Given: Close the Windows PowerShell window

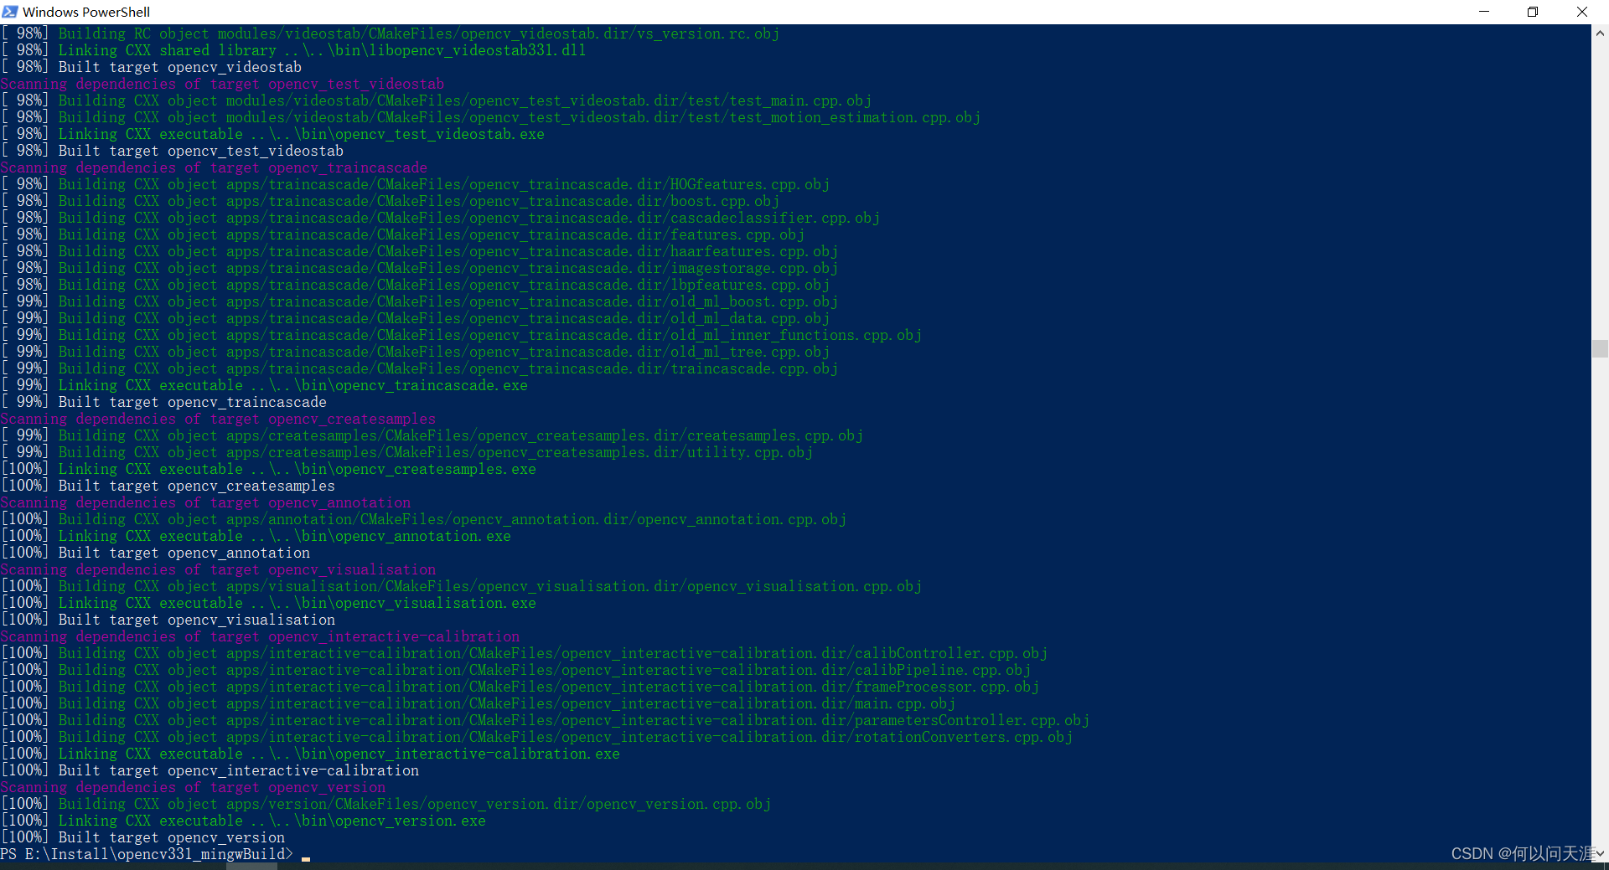Looking at the screenshot, I should click(1582, 12).
